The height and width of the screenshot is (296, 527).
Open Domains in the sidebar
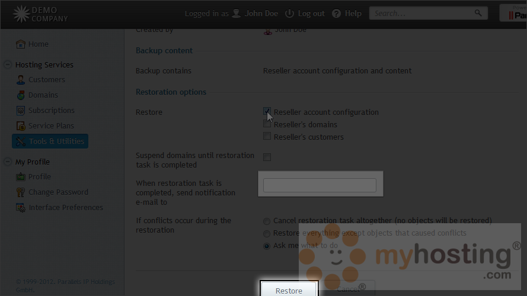pyautogui.click(x=43, y=95)
